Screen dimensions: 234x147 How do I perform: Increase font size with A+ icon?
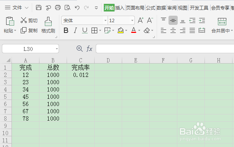[141, 20]
